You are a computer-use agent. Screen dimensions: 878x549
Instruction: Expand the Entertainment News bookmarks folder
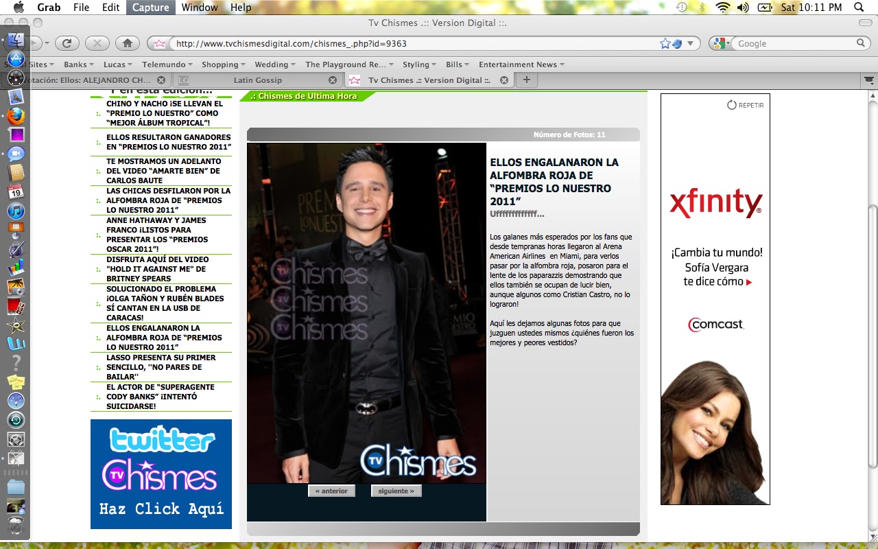click(x=521, y=65)
